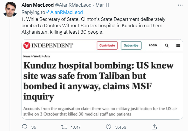Click the @AlanRMacLeod reply-to mention link
188x131 pixels.
[x=65, y=12]
